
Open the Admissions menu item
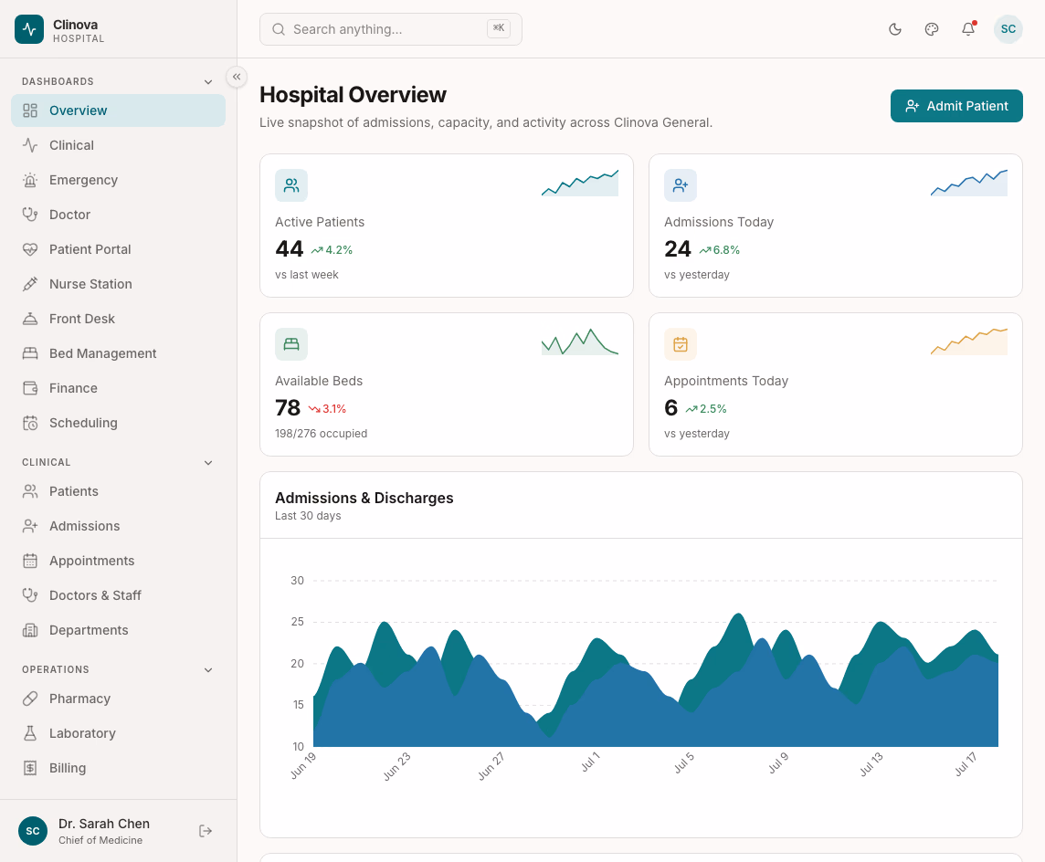pos(118,526)
